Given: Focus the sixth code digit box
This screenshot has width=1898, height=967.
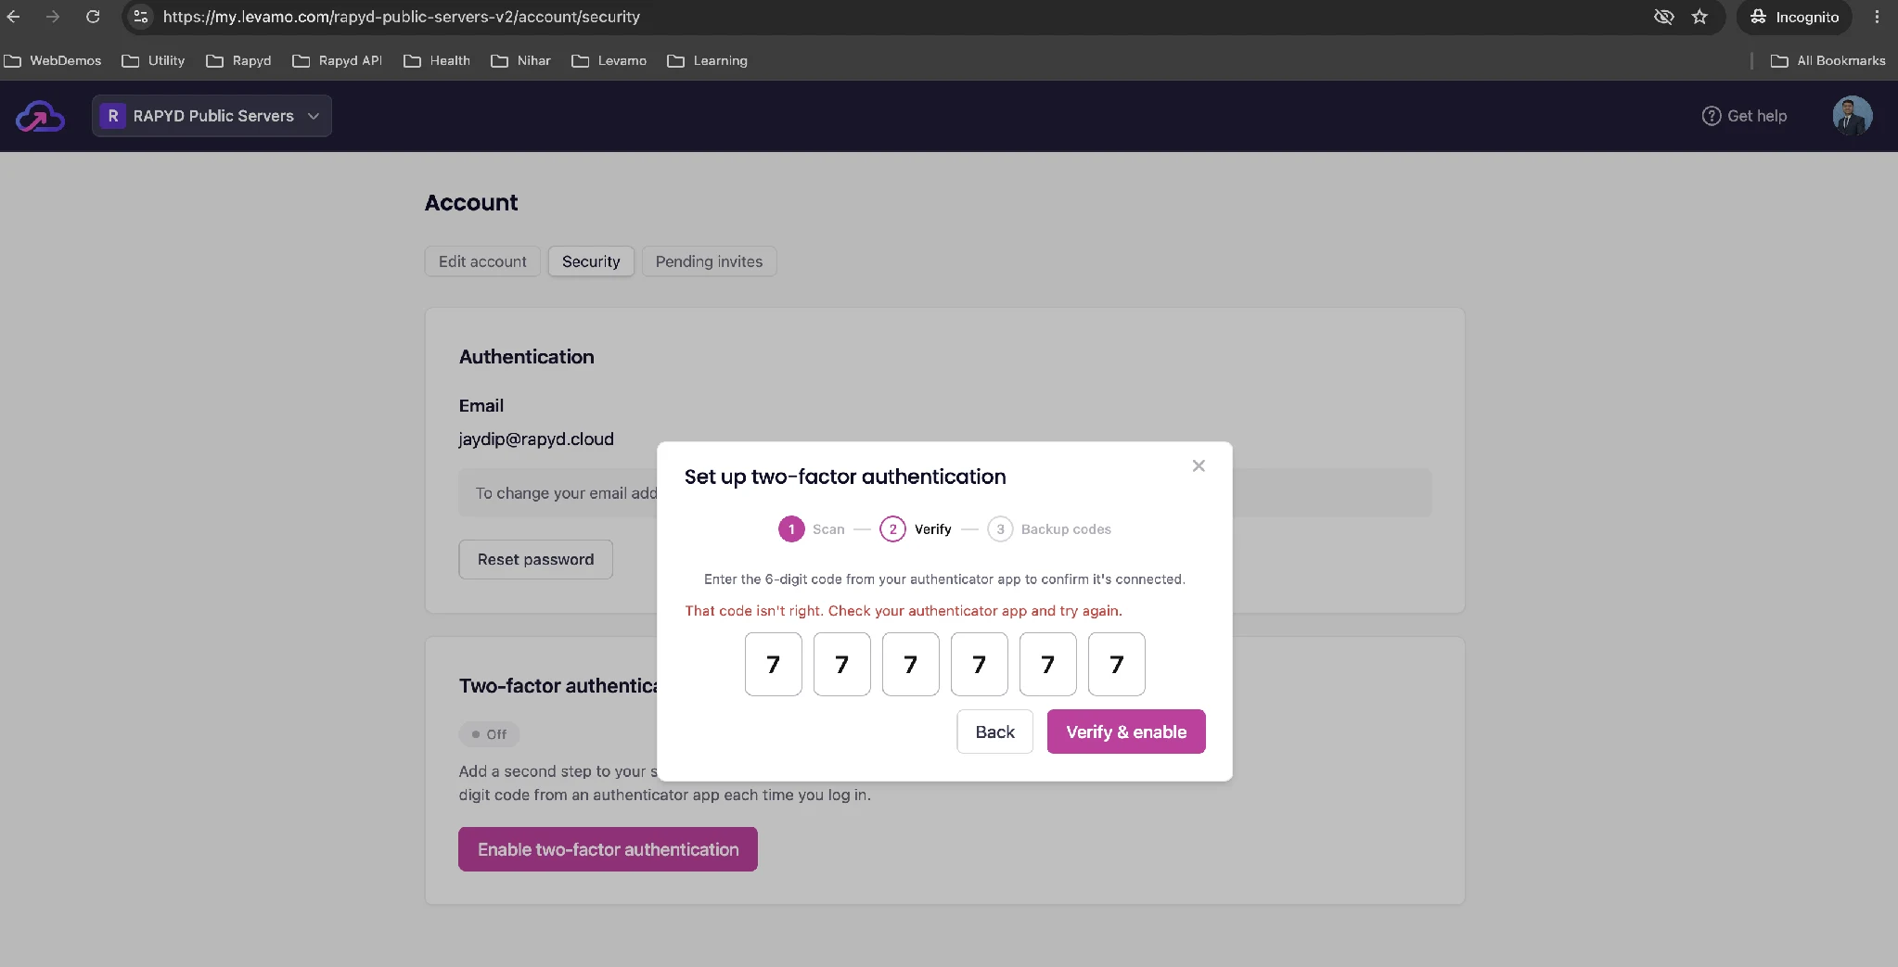Looking at the screenshot, I should coord(1117,664).
